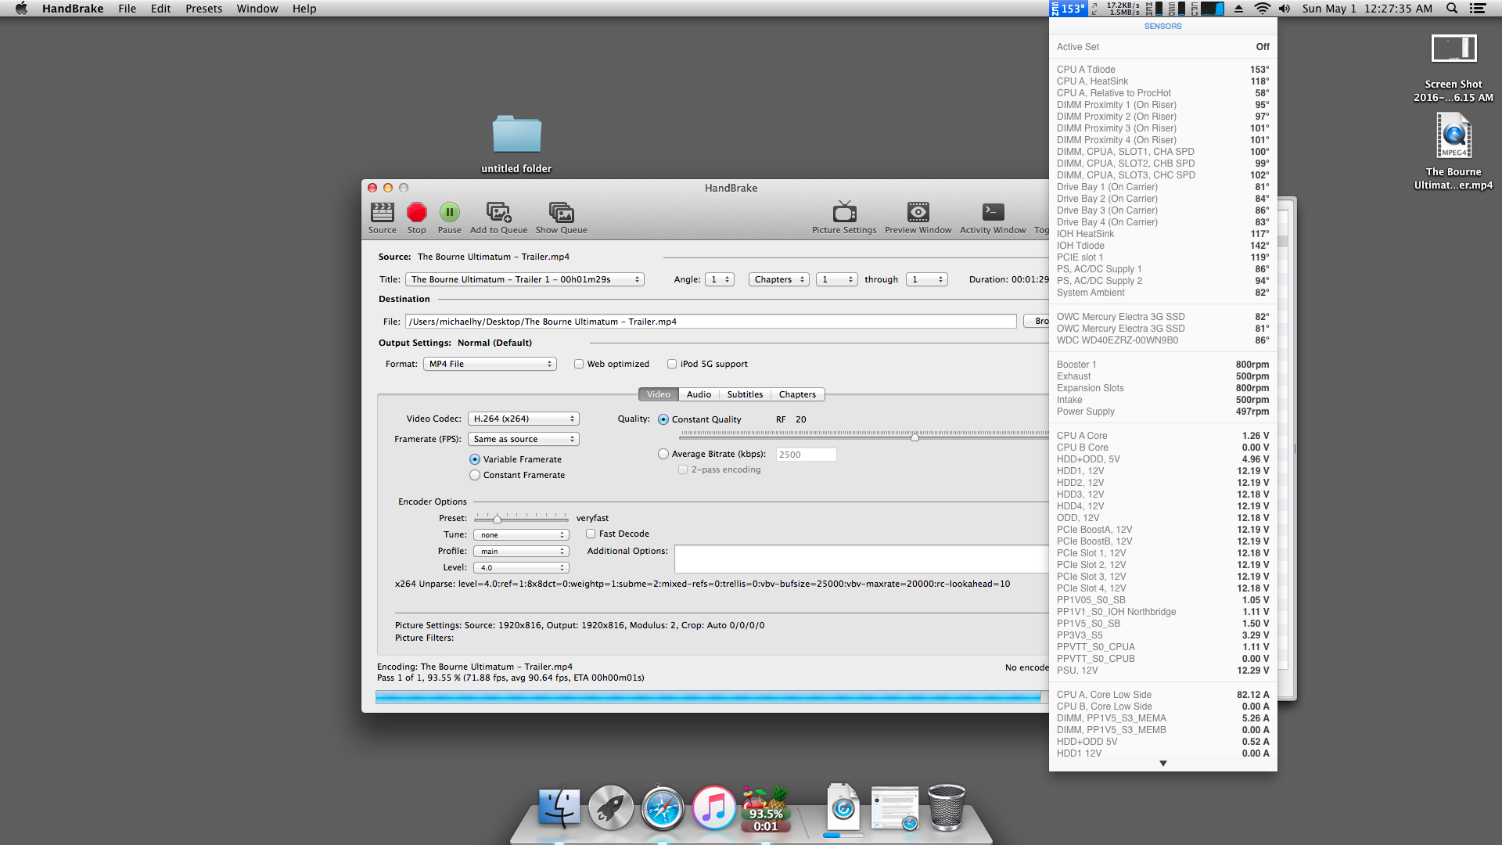Open the Source toolbar icon in HandBrake
The width and height of the screenshot is (1502, 845).
tap(382, 218)
